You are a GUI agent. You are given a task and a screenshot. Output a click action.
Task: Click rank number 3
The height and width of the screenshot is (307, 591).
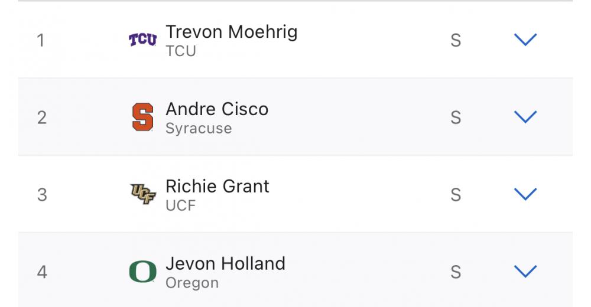41,195
